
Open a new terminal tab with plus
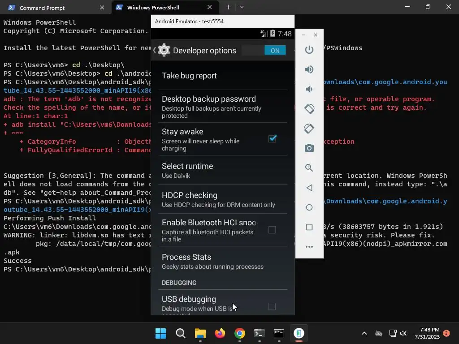(228, 7)
